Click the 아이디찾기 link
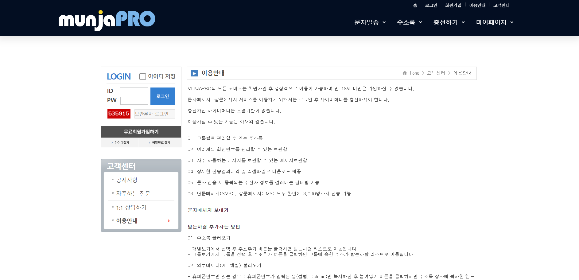 click(122, 143)
